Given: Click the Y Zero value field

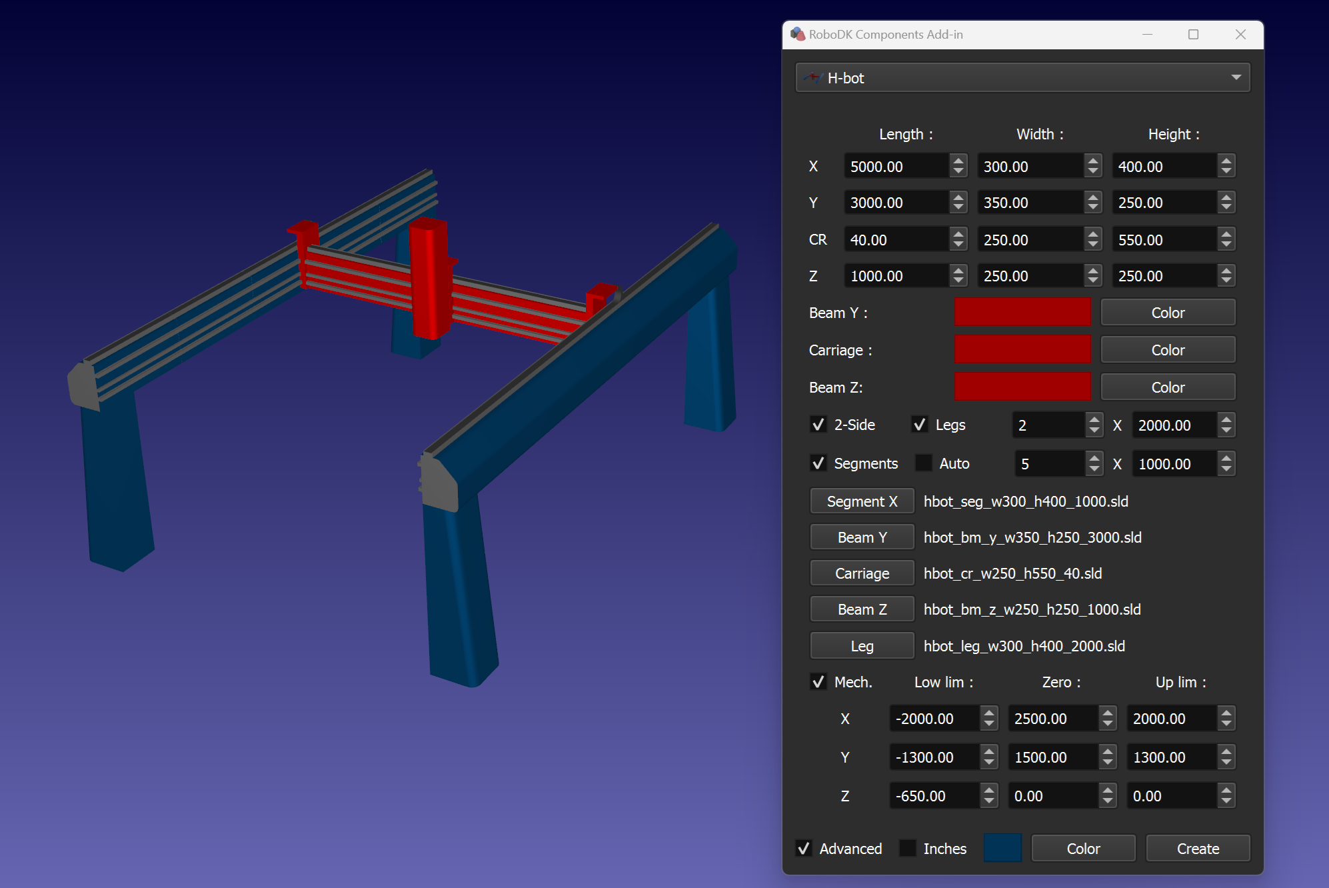Looking at the screenshot, I should click(x=1050, y=757).
